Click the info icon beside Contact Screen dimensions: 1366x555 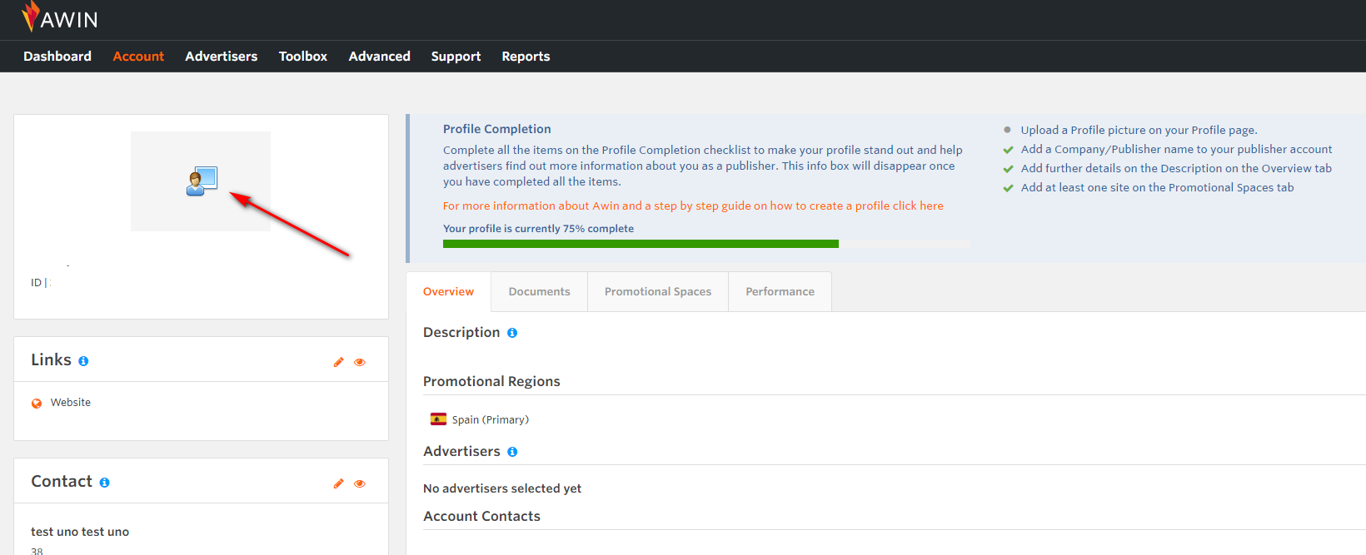pos(104,483)
